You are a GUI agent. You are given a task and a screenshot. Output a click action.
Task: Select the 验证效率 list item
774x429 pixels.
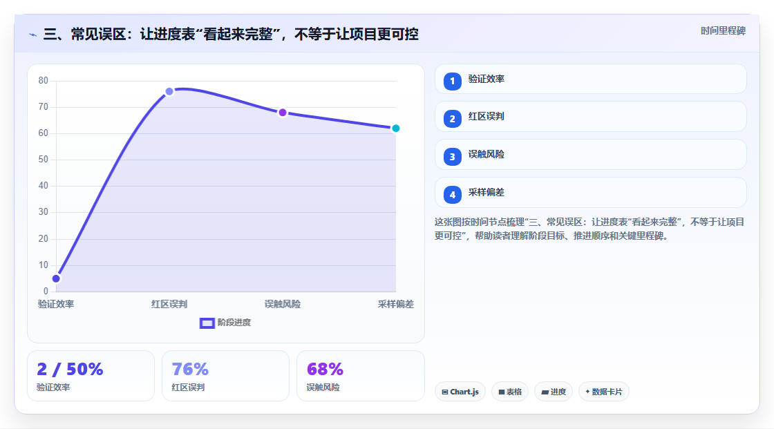coord(590,79)
